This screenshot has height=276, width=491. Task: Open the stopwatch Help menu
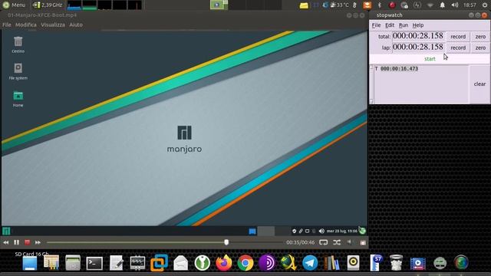(418, 25)
